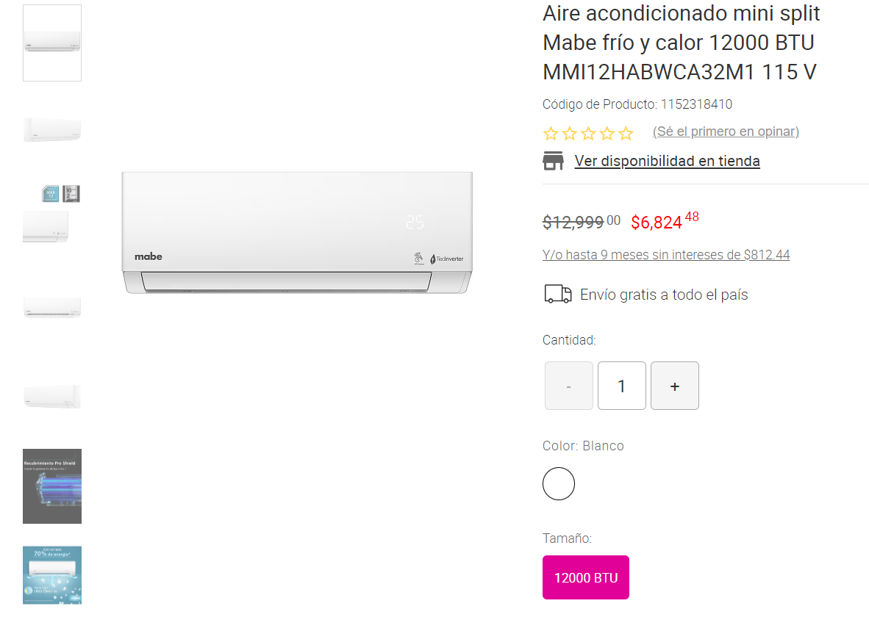Select the second thumbnail in the gallery
The height and width of the screenshot is (620, 869).
coord(52,130)
